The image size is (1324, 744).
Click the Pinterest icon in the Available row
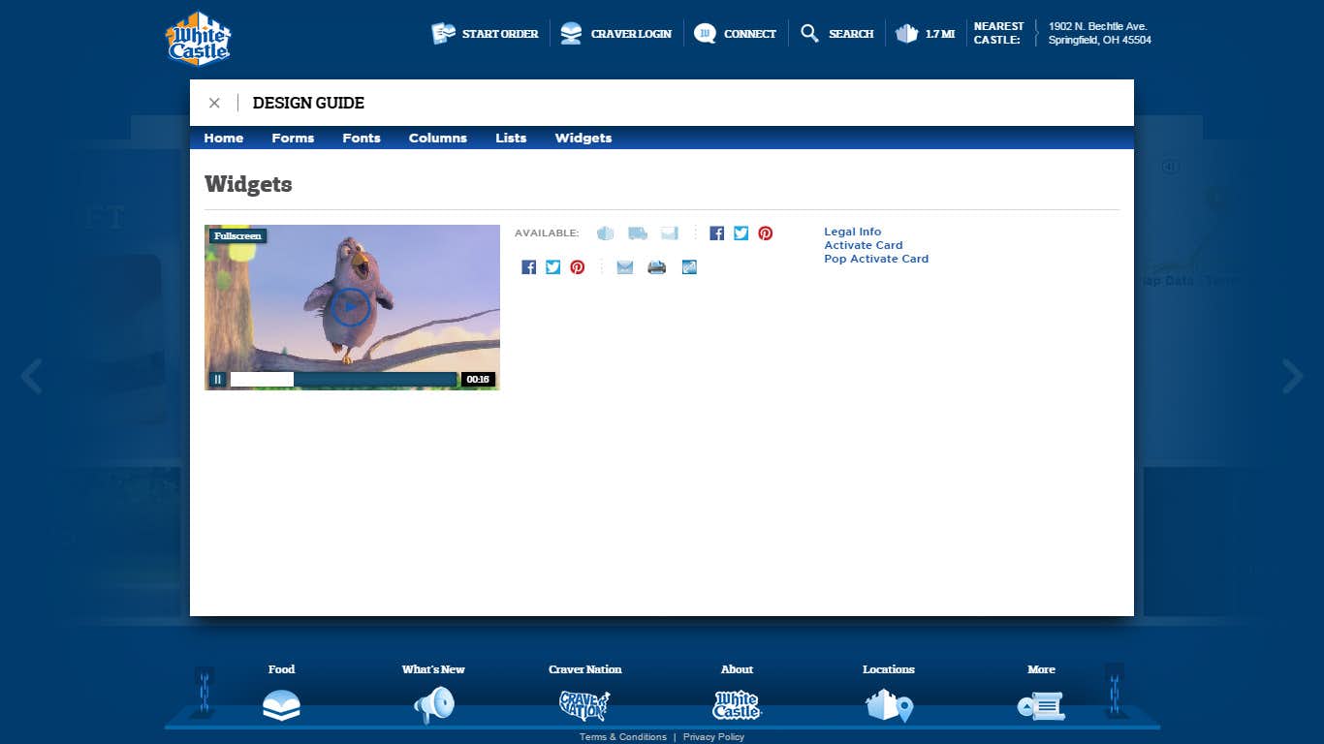[766, 233]
